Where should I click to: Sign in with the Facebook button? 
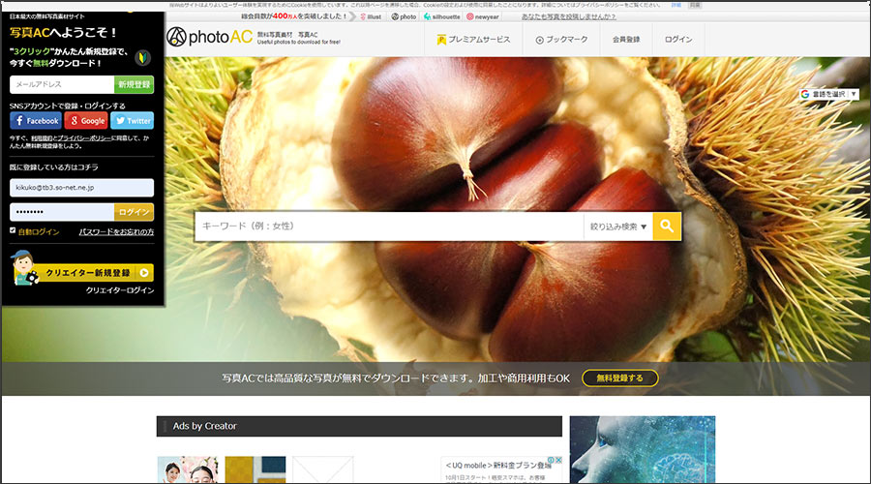(36, 121)
